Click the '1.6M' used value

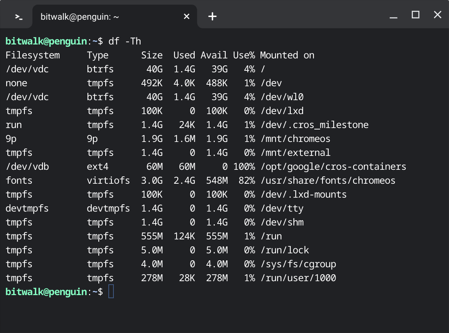184,139
